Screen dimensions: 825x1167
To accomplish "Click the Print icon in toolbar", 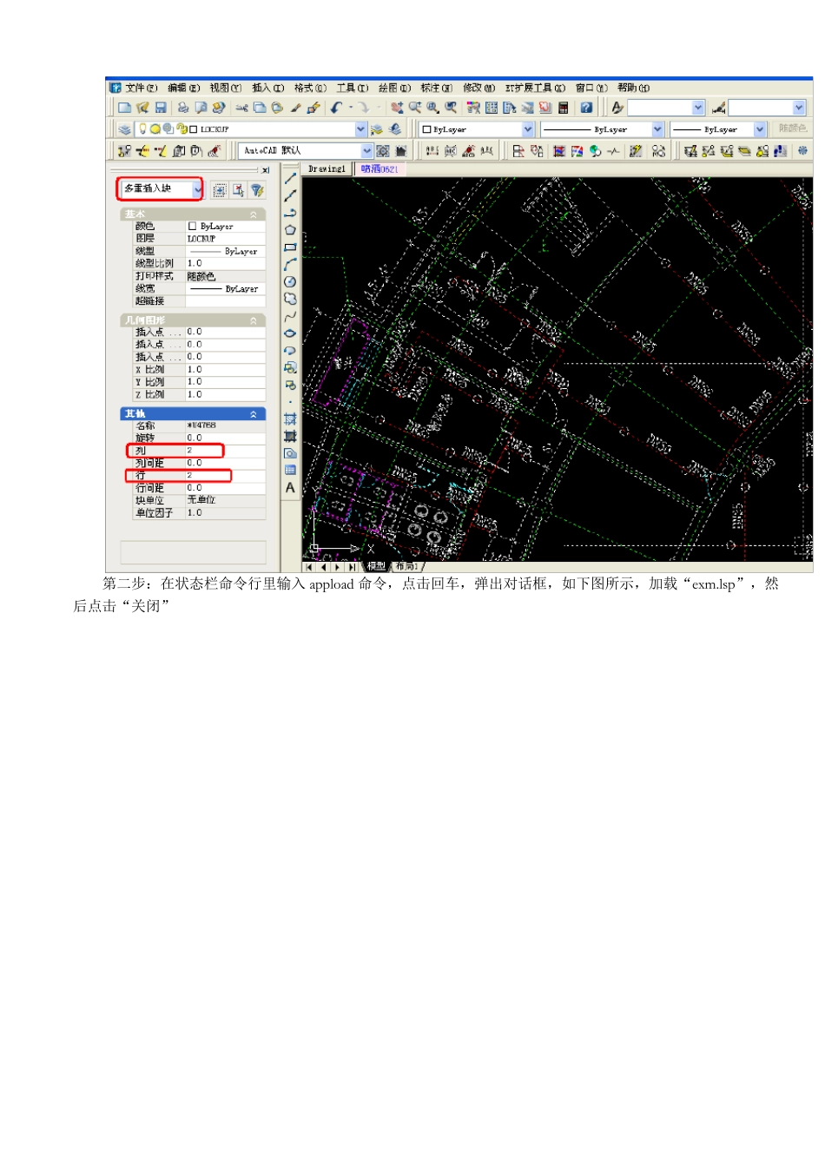I will tap(183, 108).
